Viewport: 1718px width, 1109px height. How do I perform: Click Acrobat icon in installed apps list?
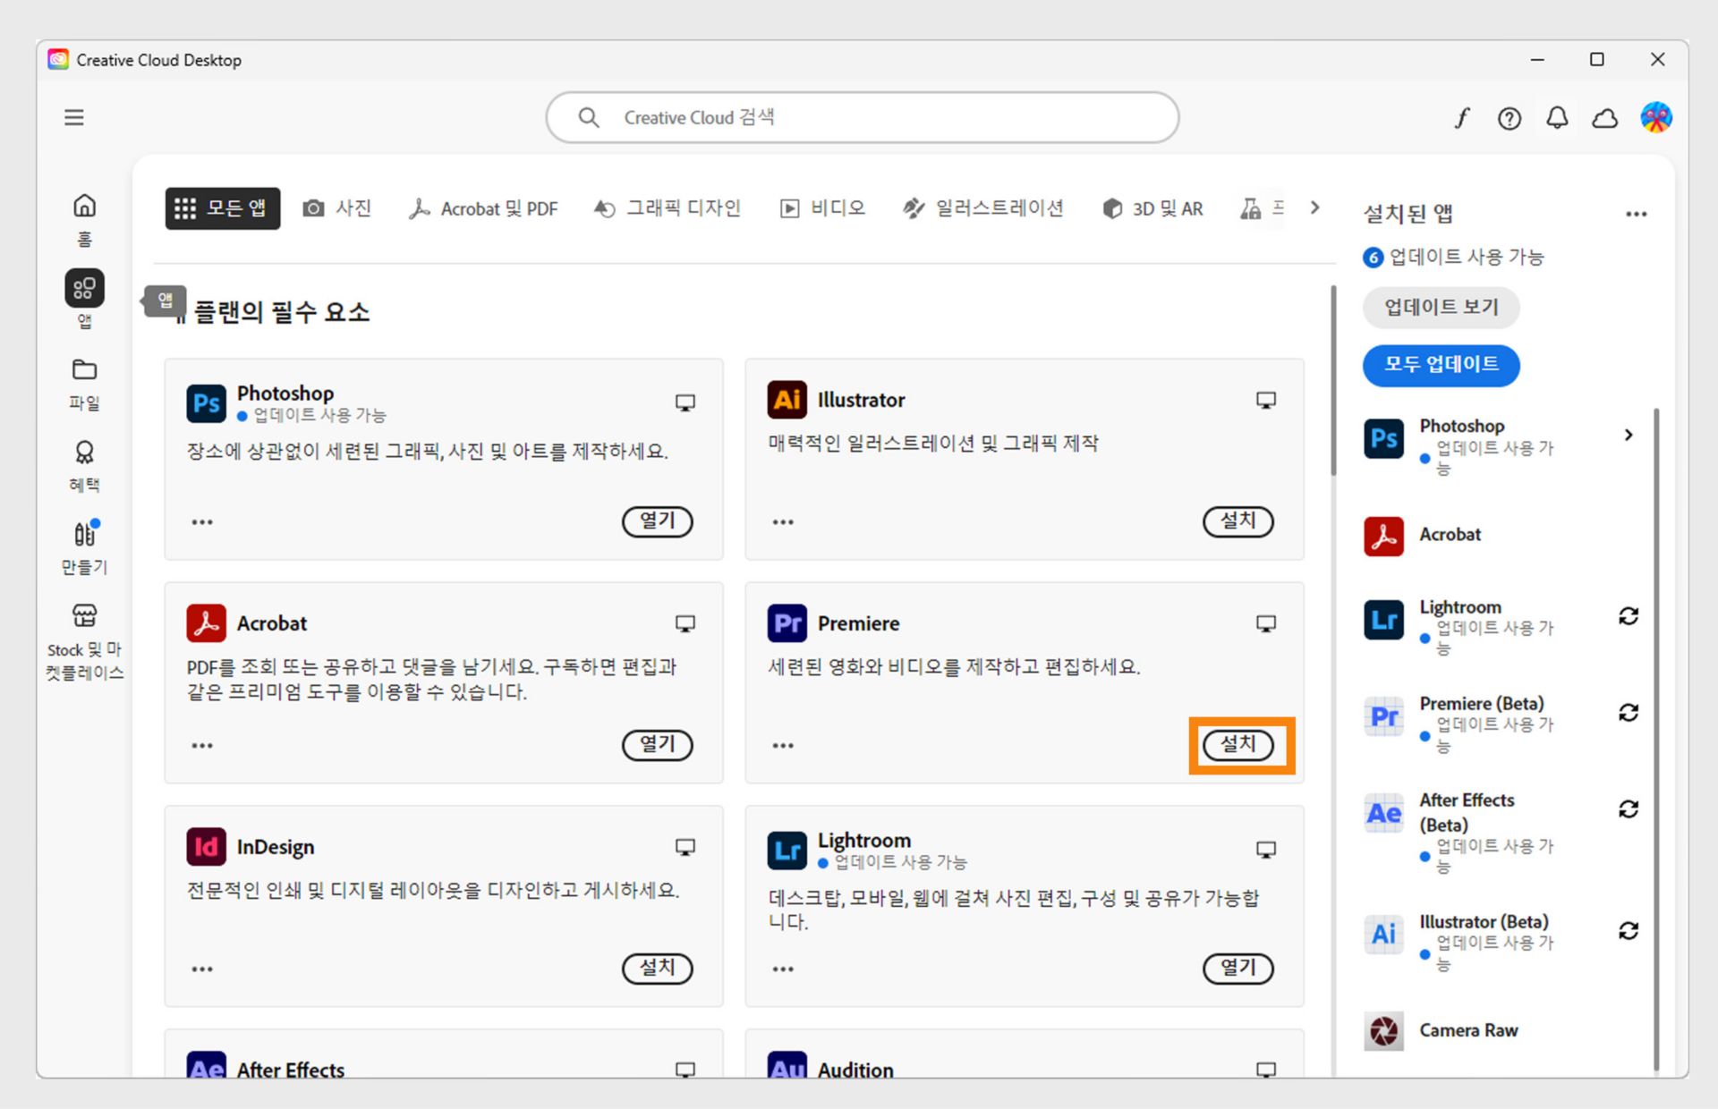(x=1383, y=536)
